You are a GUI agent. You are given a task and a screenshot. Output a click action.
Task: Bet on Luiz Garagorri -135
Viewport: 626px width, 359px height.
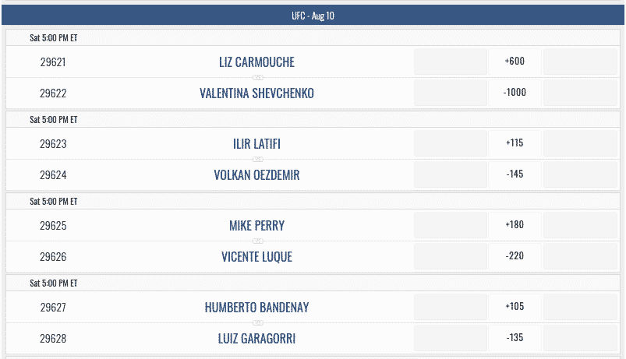[515, 338]
